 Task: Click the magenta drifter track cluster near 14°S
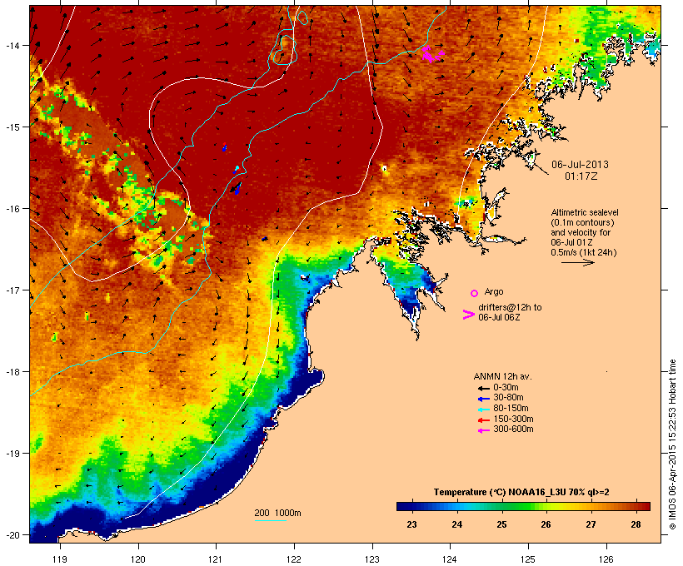432,54
